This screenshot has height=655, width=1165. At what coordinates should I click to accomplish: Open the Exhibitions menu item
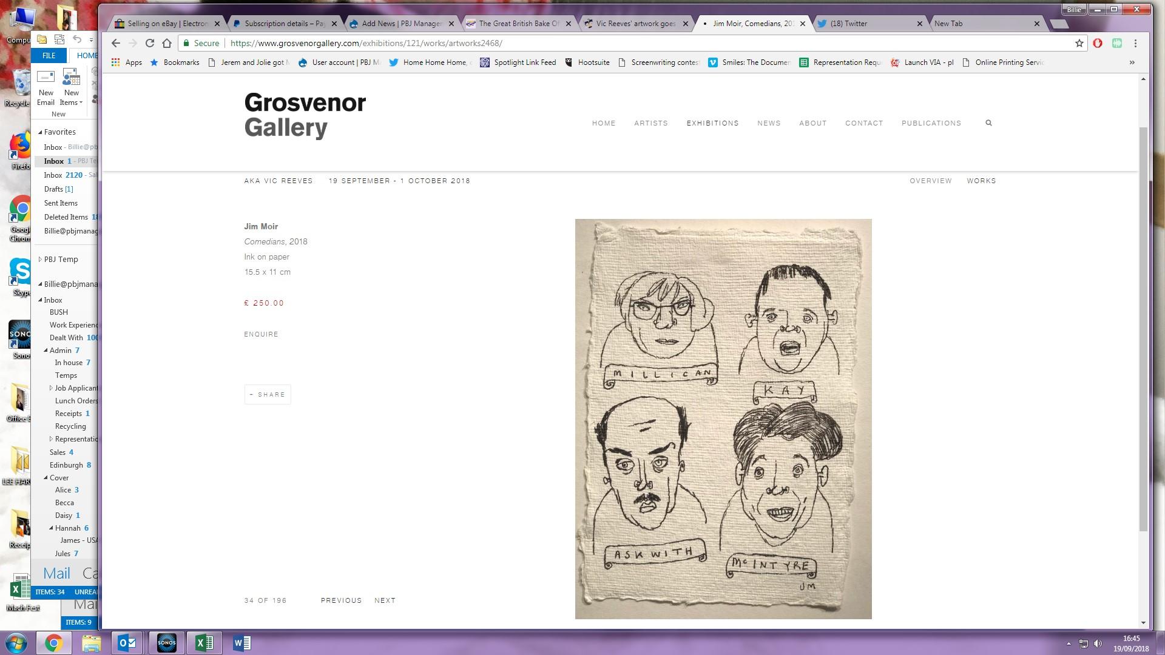pyautogui.click(x=712, y=123)
